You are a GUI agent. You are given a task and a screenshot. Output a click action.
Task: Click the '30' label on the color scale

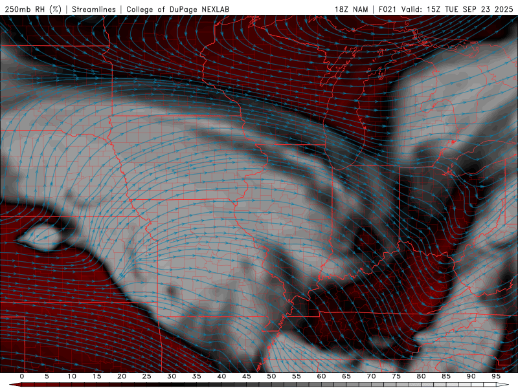pos(172,376)
